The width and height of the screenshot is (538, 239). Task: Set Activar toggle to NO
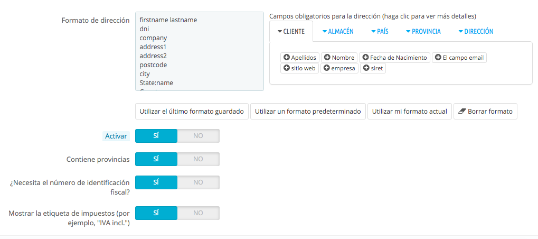pos(198,136)
